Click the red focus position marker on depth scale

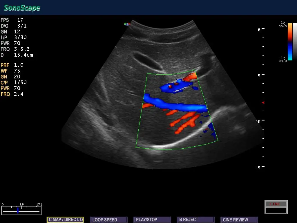click(263, 102)
